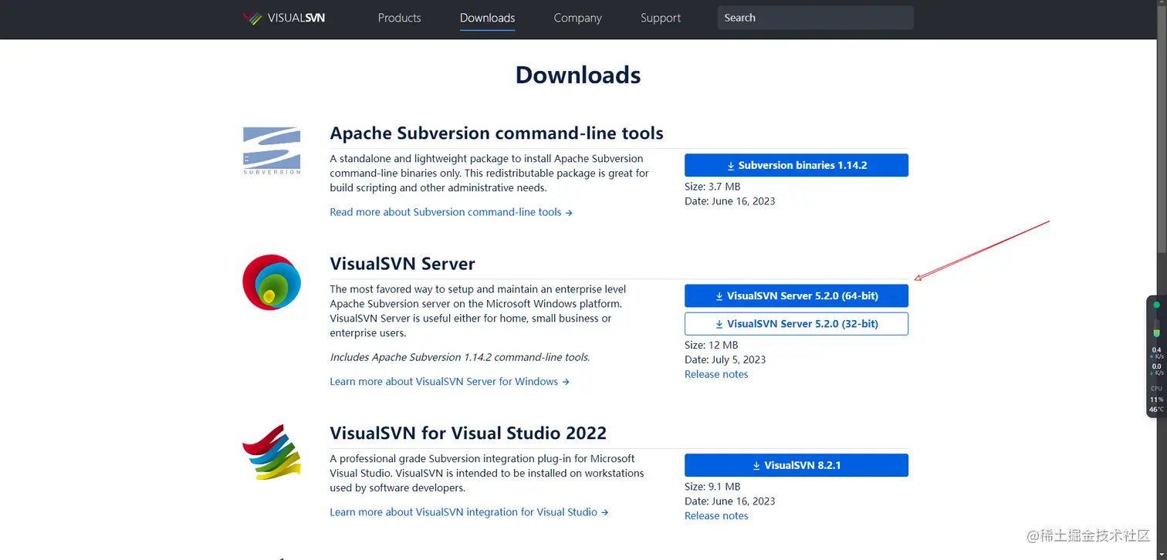Click the 46°C temperature in the monitor widget

(x=1156, y=410)
